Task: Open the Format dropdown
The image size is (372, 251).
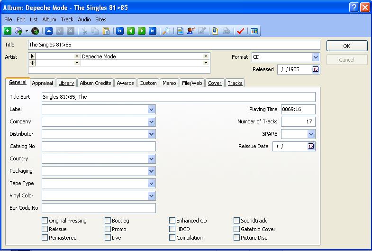Action: (x=316, y=57)
